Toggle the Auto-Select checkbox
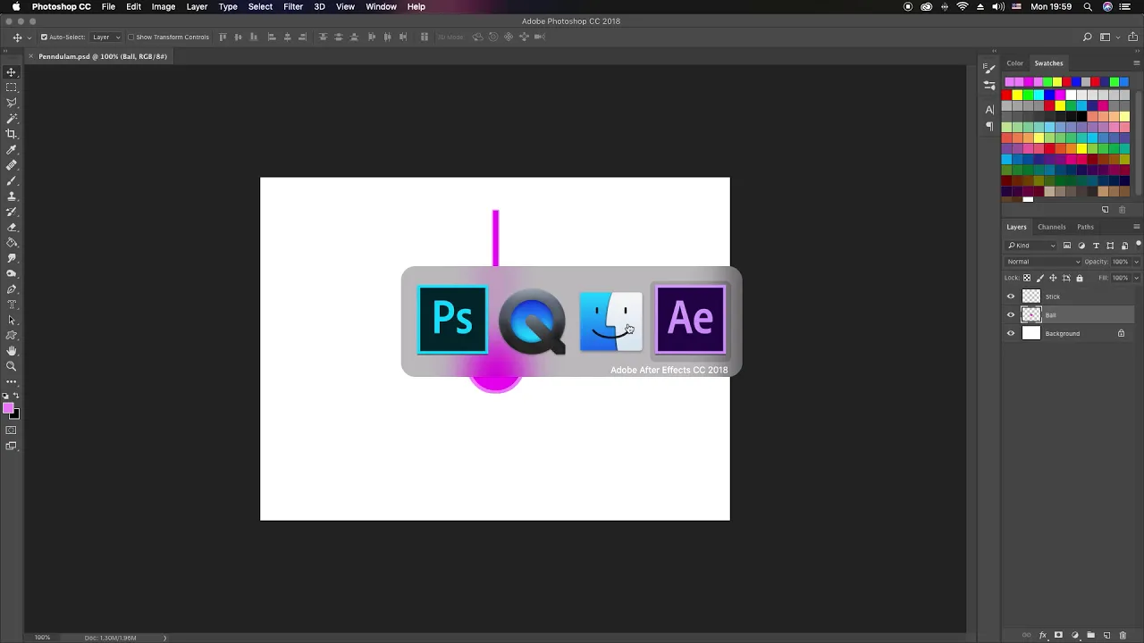Viewport: 1144px width, 643px height. pos(44,37)
